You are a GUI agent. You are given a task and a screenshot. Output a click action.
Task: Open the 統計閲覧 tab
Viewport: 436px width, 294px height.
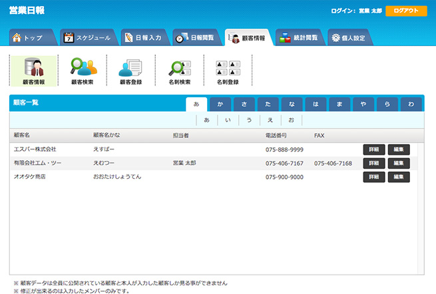pos(300,37)
